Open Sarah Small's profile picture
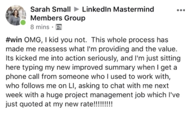Screen dimensions: 196x119 [16, 15]
